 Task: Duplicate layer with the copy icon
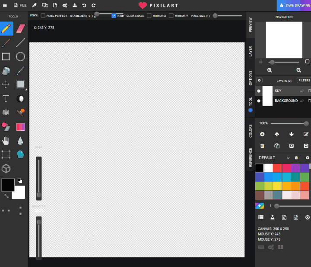pos(277,146)
